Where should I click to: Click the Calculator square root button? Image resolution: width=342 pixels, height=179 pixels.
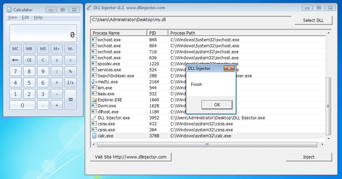(71, 60)
